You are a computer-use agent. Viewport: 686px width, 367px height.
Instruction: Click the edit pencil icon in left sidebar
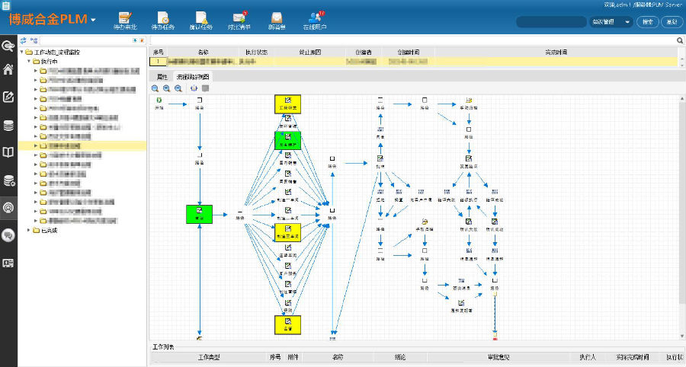pos(8,97)
